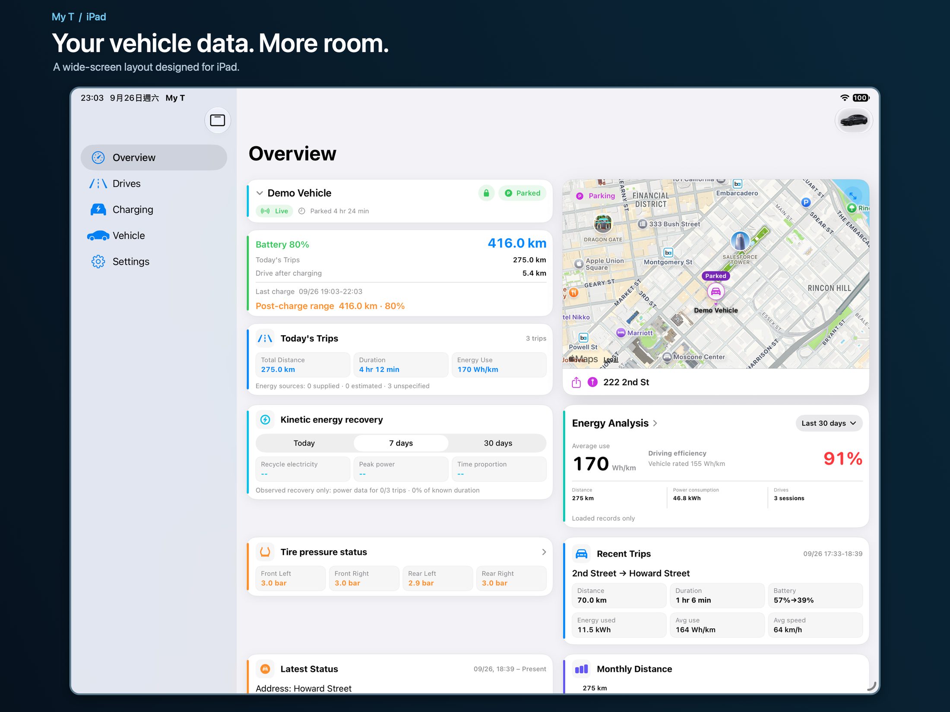950x712 pixels.
Task: Click the Wi-Fi status icon
Action: click(844, 98)
